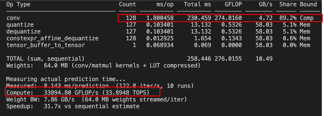Click the 'Comp' bound label

point(307,18)
